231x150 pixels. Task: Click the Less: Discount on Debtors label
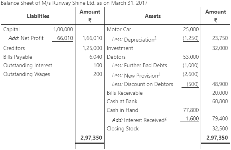point(142,84)
